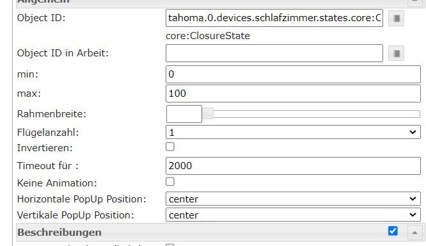This screenshot has width=426, height=246.
Task: Uncheck the Beschreibungen header checkbox
Action: [x=393, y=231]
